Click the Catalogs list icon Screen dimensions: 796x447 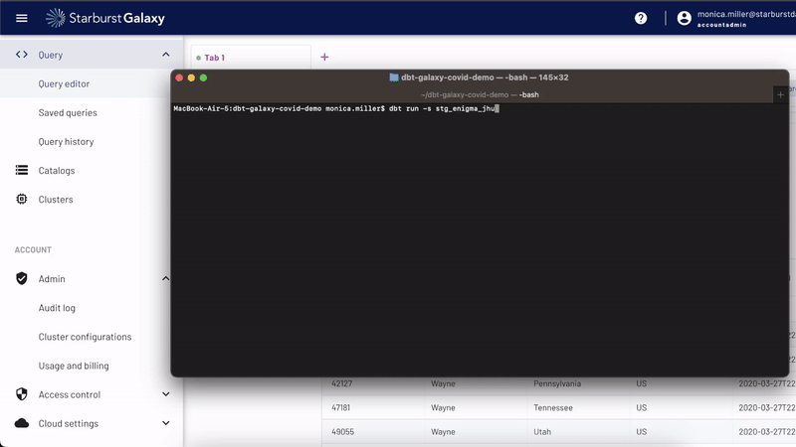[21, 170]
